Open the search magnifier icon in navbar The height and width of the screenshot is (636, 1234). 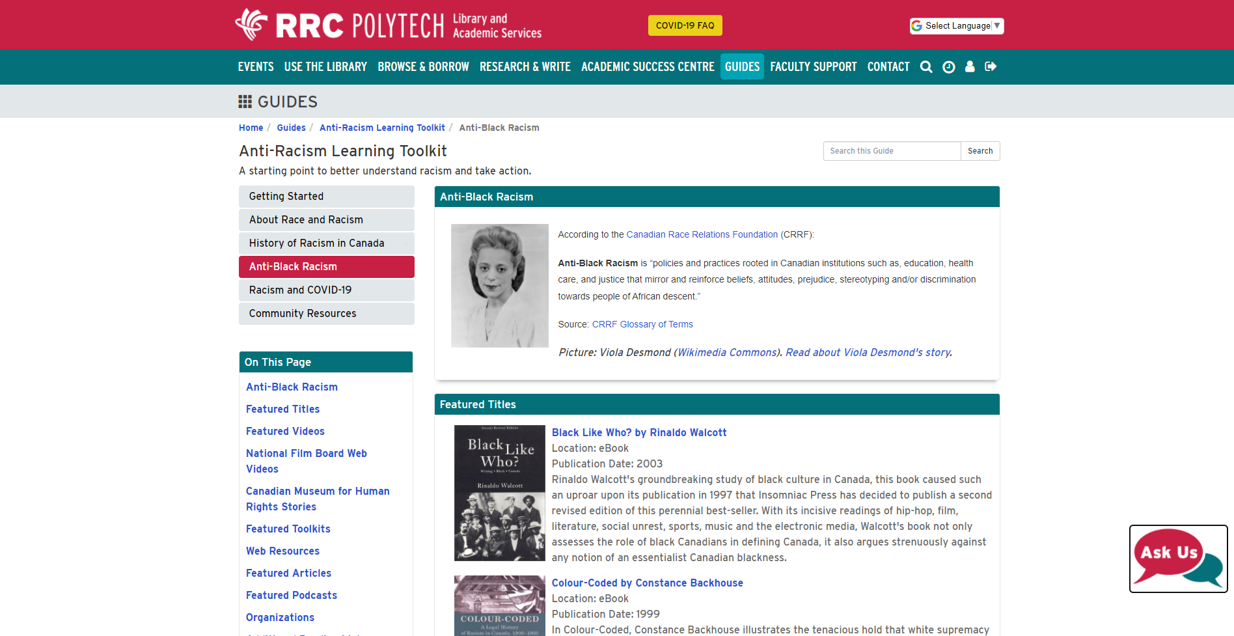[926, 66]
